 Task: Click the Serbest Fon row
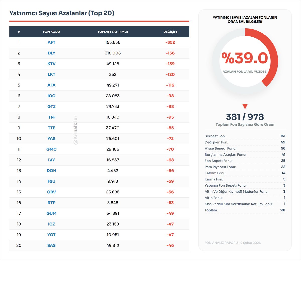tap(245, 136)
